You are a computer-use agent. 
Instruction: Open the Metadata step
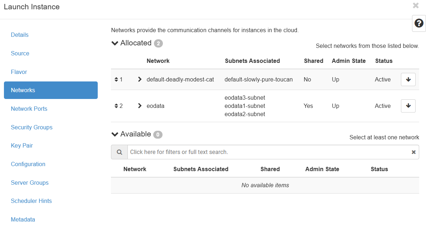[x=23, y=219]
